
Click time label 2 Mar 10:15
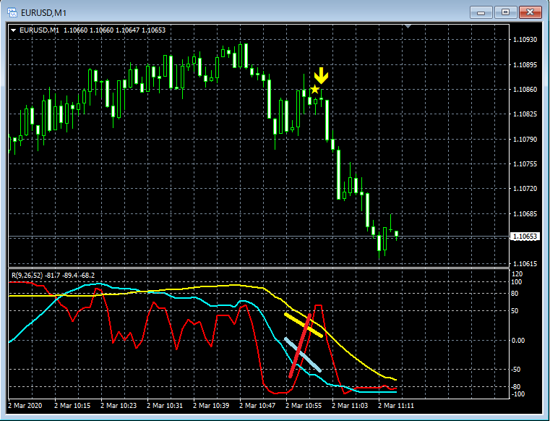click(x=72, y=406)
